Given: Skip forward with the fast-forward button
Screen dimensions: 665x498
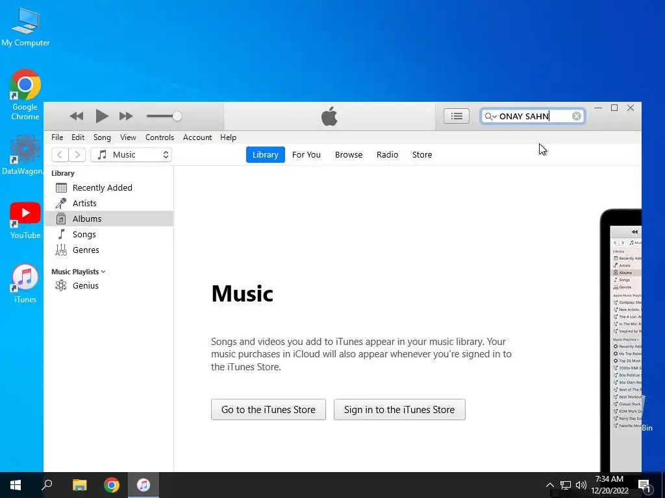Looking at the screenshot, I should click(126, 116).
